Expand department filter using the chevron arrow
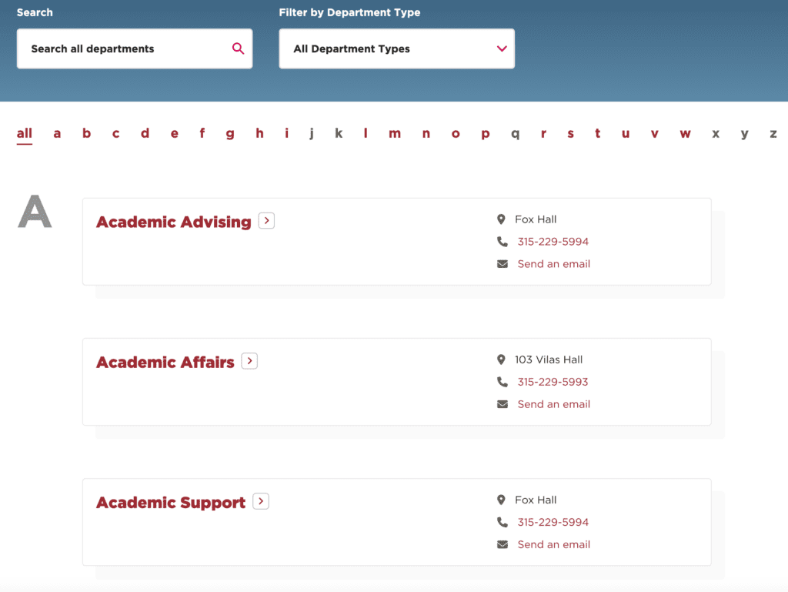The width and height of the screenshot is (788, 592). (502, 48)
